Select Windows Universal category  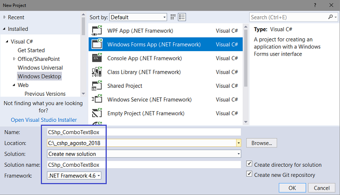click(40, 67)
